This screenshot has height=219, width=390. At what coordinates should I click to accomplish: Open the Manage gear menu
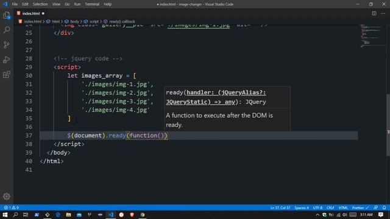coord(7,196)
